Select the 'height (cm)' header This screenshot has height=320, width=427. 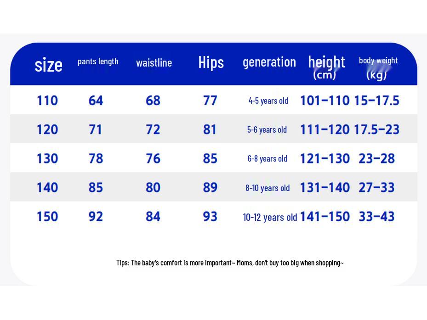point(326,67)
